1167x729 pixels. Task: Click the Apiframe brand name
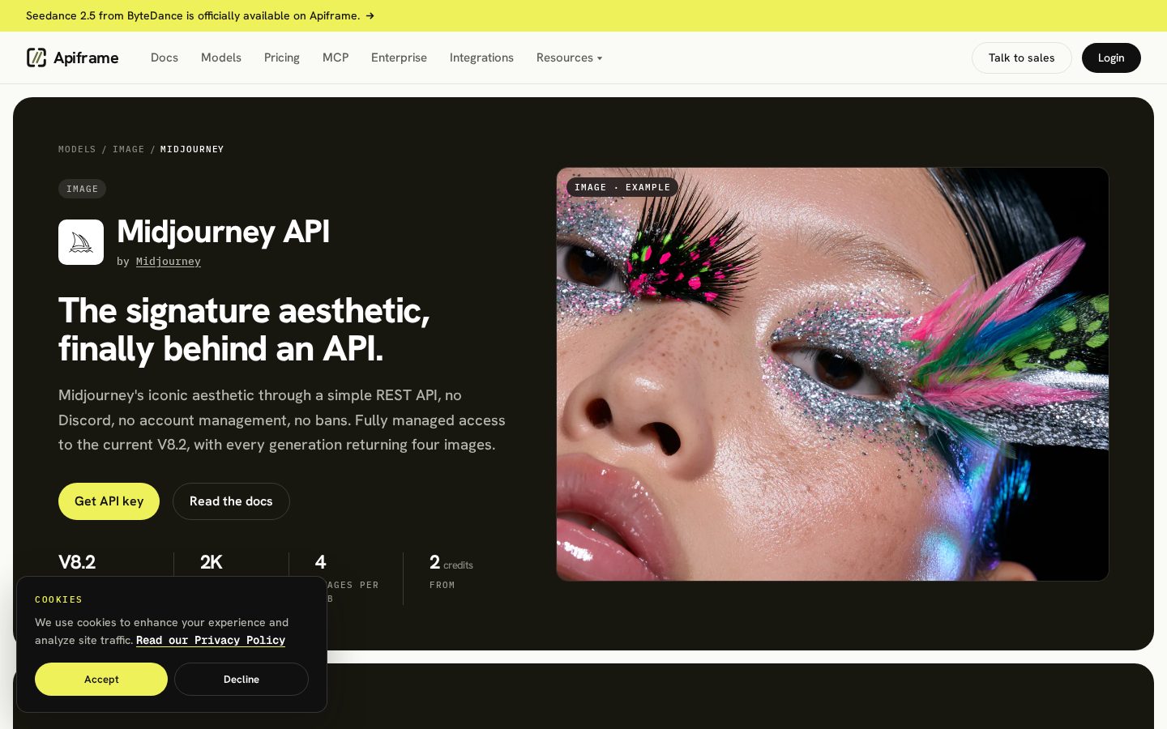[86, 58]
